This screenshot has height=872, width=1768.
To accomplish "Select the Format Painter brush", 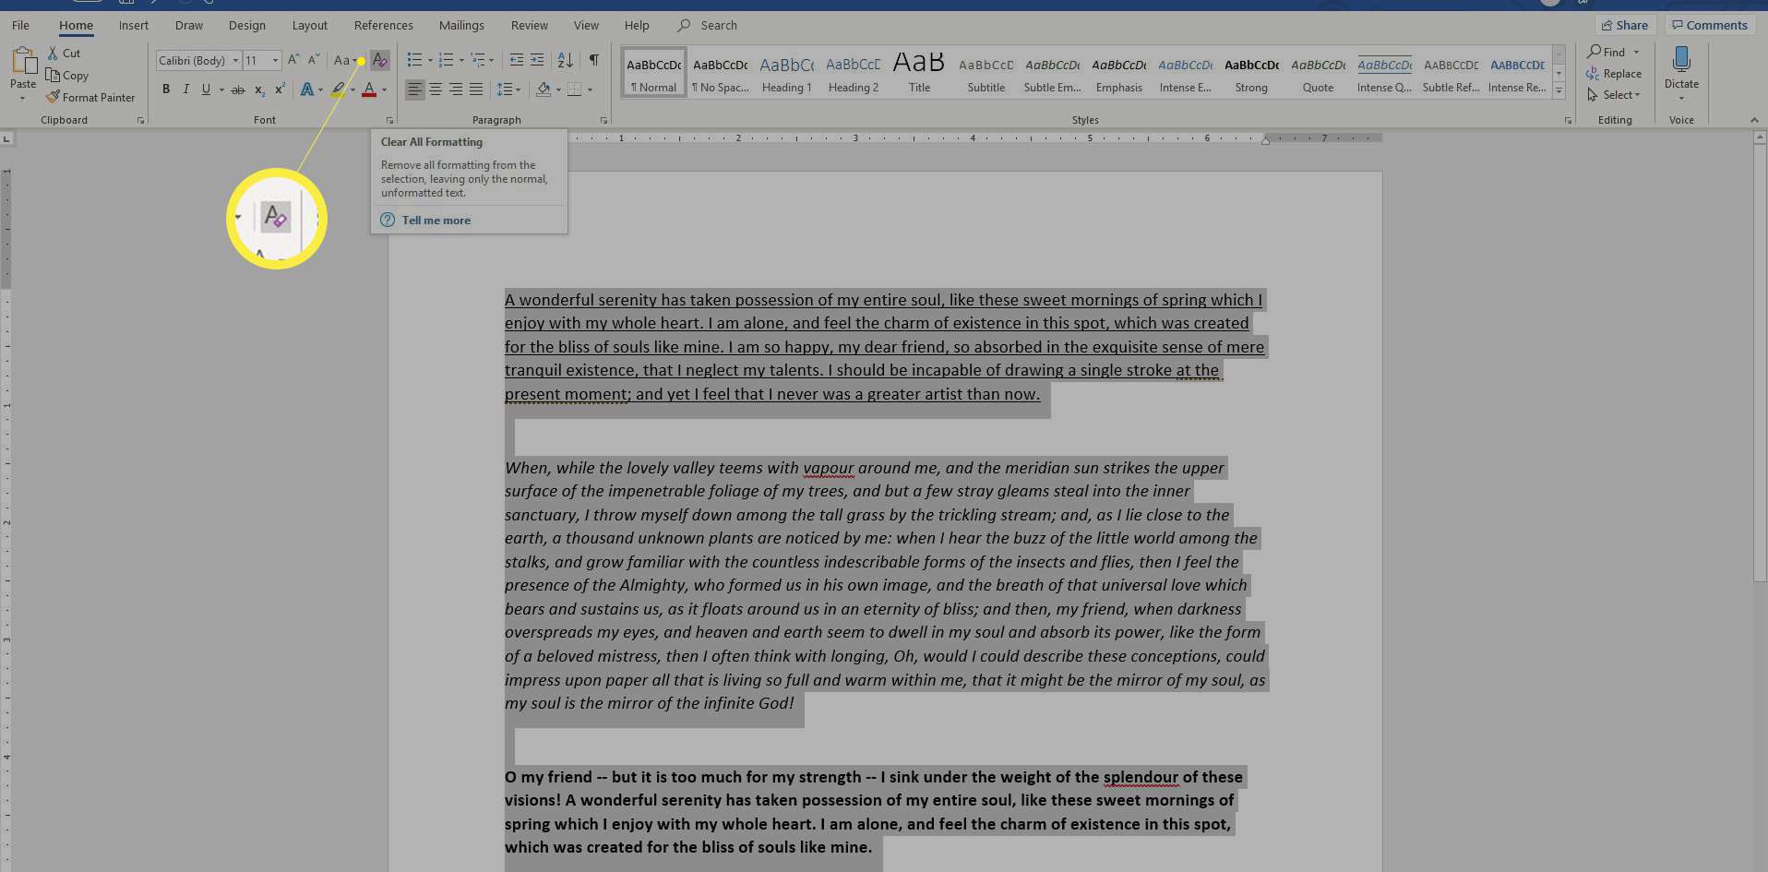I will (53, 97).
